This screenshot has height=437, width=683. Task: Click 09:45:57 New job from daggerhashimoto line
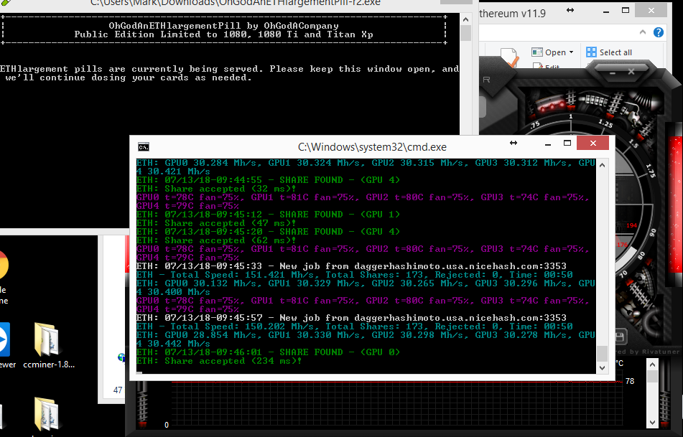click(351, 318)
